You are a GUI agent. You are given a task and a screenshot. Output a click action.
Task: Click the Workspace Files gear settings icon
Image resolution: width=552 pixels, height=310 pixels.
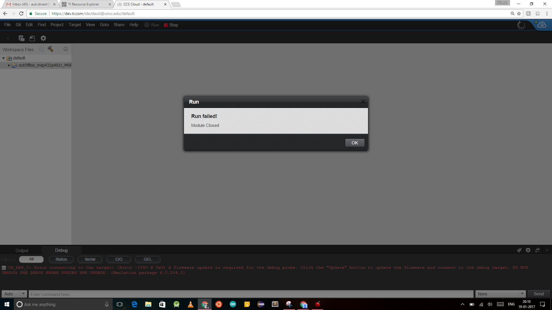tap(66, 49)
